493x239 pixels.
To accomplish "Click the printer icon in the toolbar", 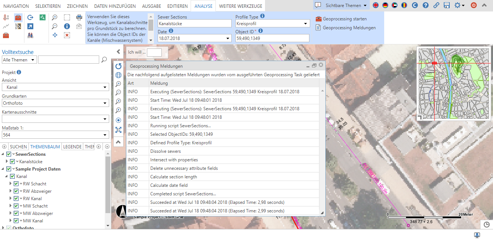I will click(x=79, y=17).
